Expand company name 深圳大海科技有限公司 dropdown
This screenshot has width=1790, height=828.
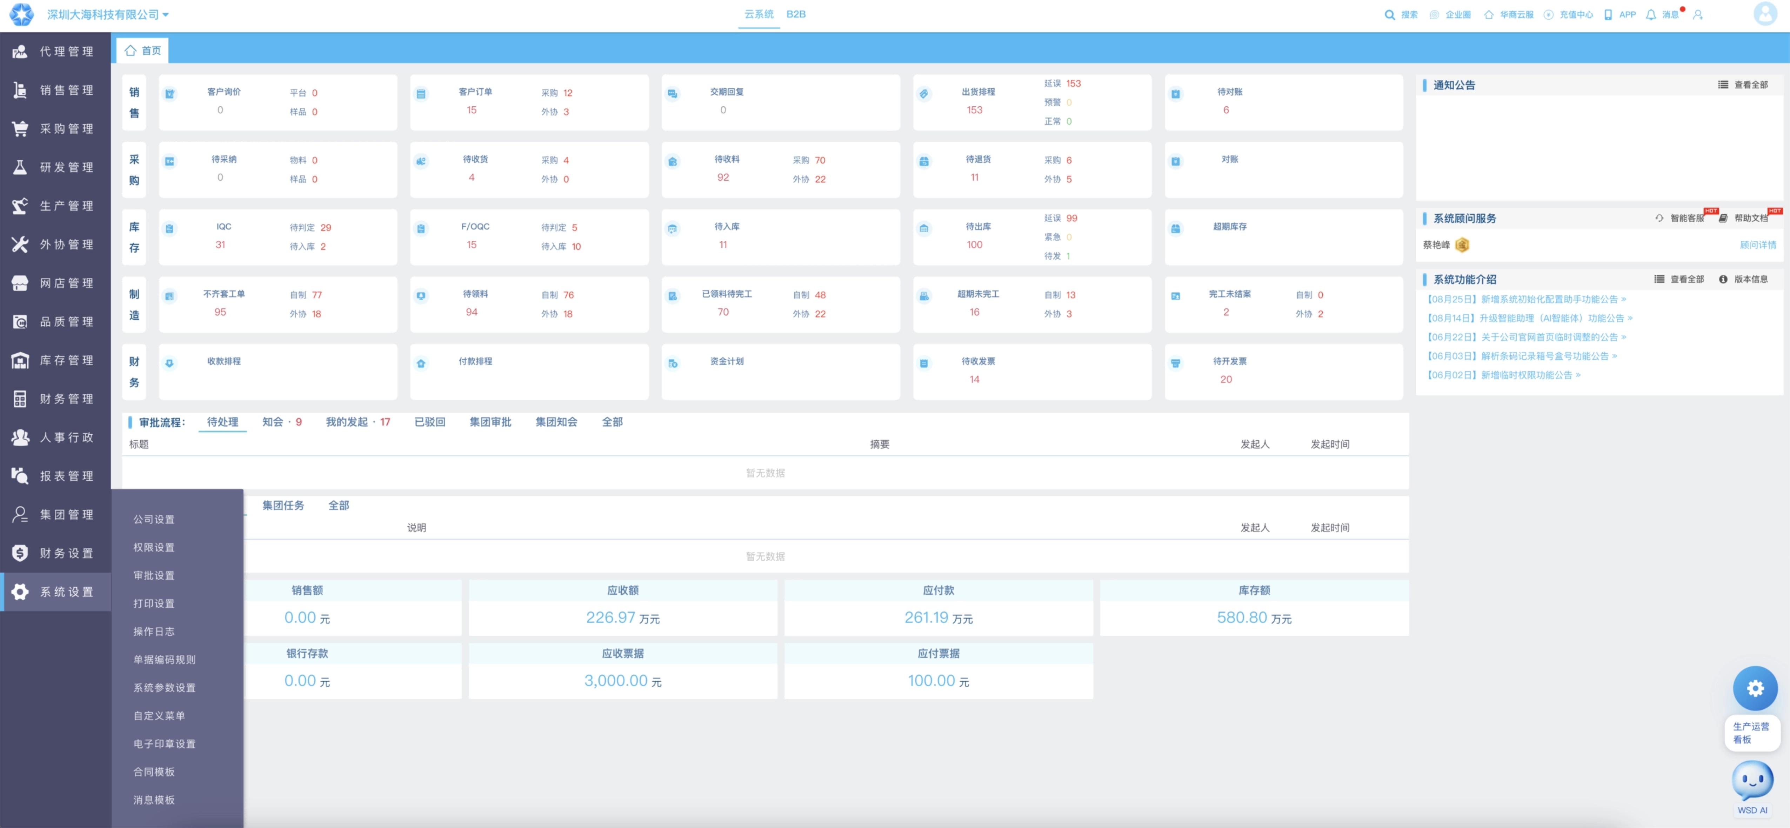108,15
